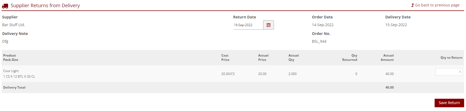Select supplier name Bar Stuff Ltd.
The image size is (466, 111).
(x=13, y=25)
